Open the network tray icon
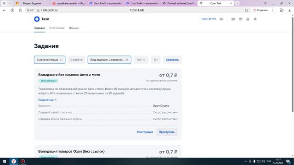294x165 pixels. pos(259,161)
